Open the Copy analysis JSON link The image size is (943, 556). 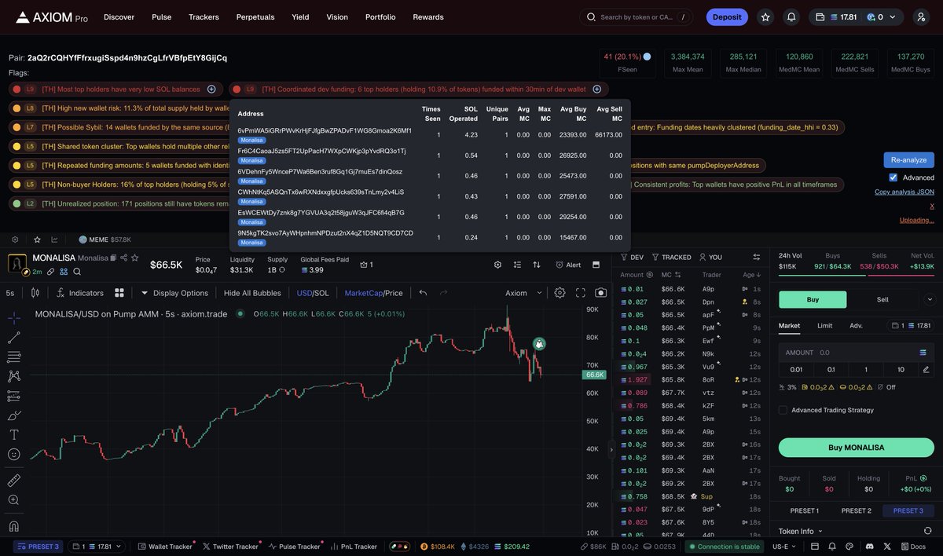point(904,192)
